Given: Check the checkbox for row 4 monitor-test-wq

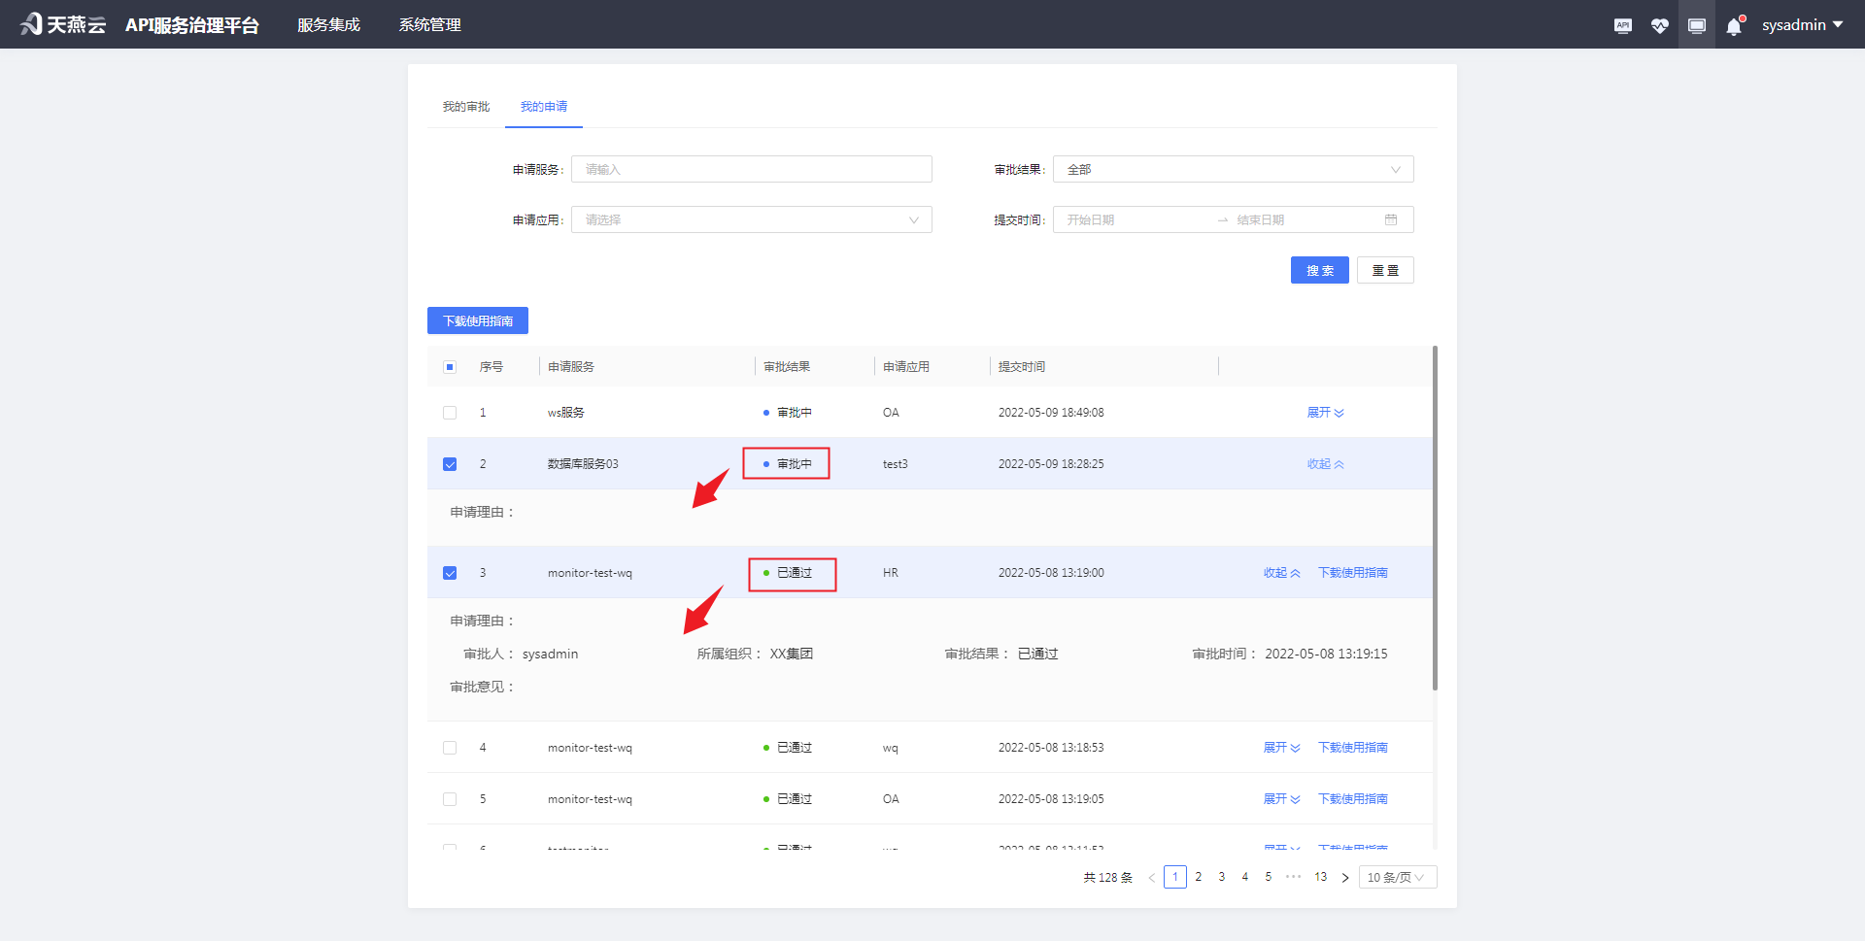Looking at the screenshot, I should click(450, 747).
